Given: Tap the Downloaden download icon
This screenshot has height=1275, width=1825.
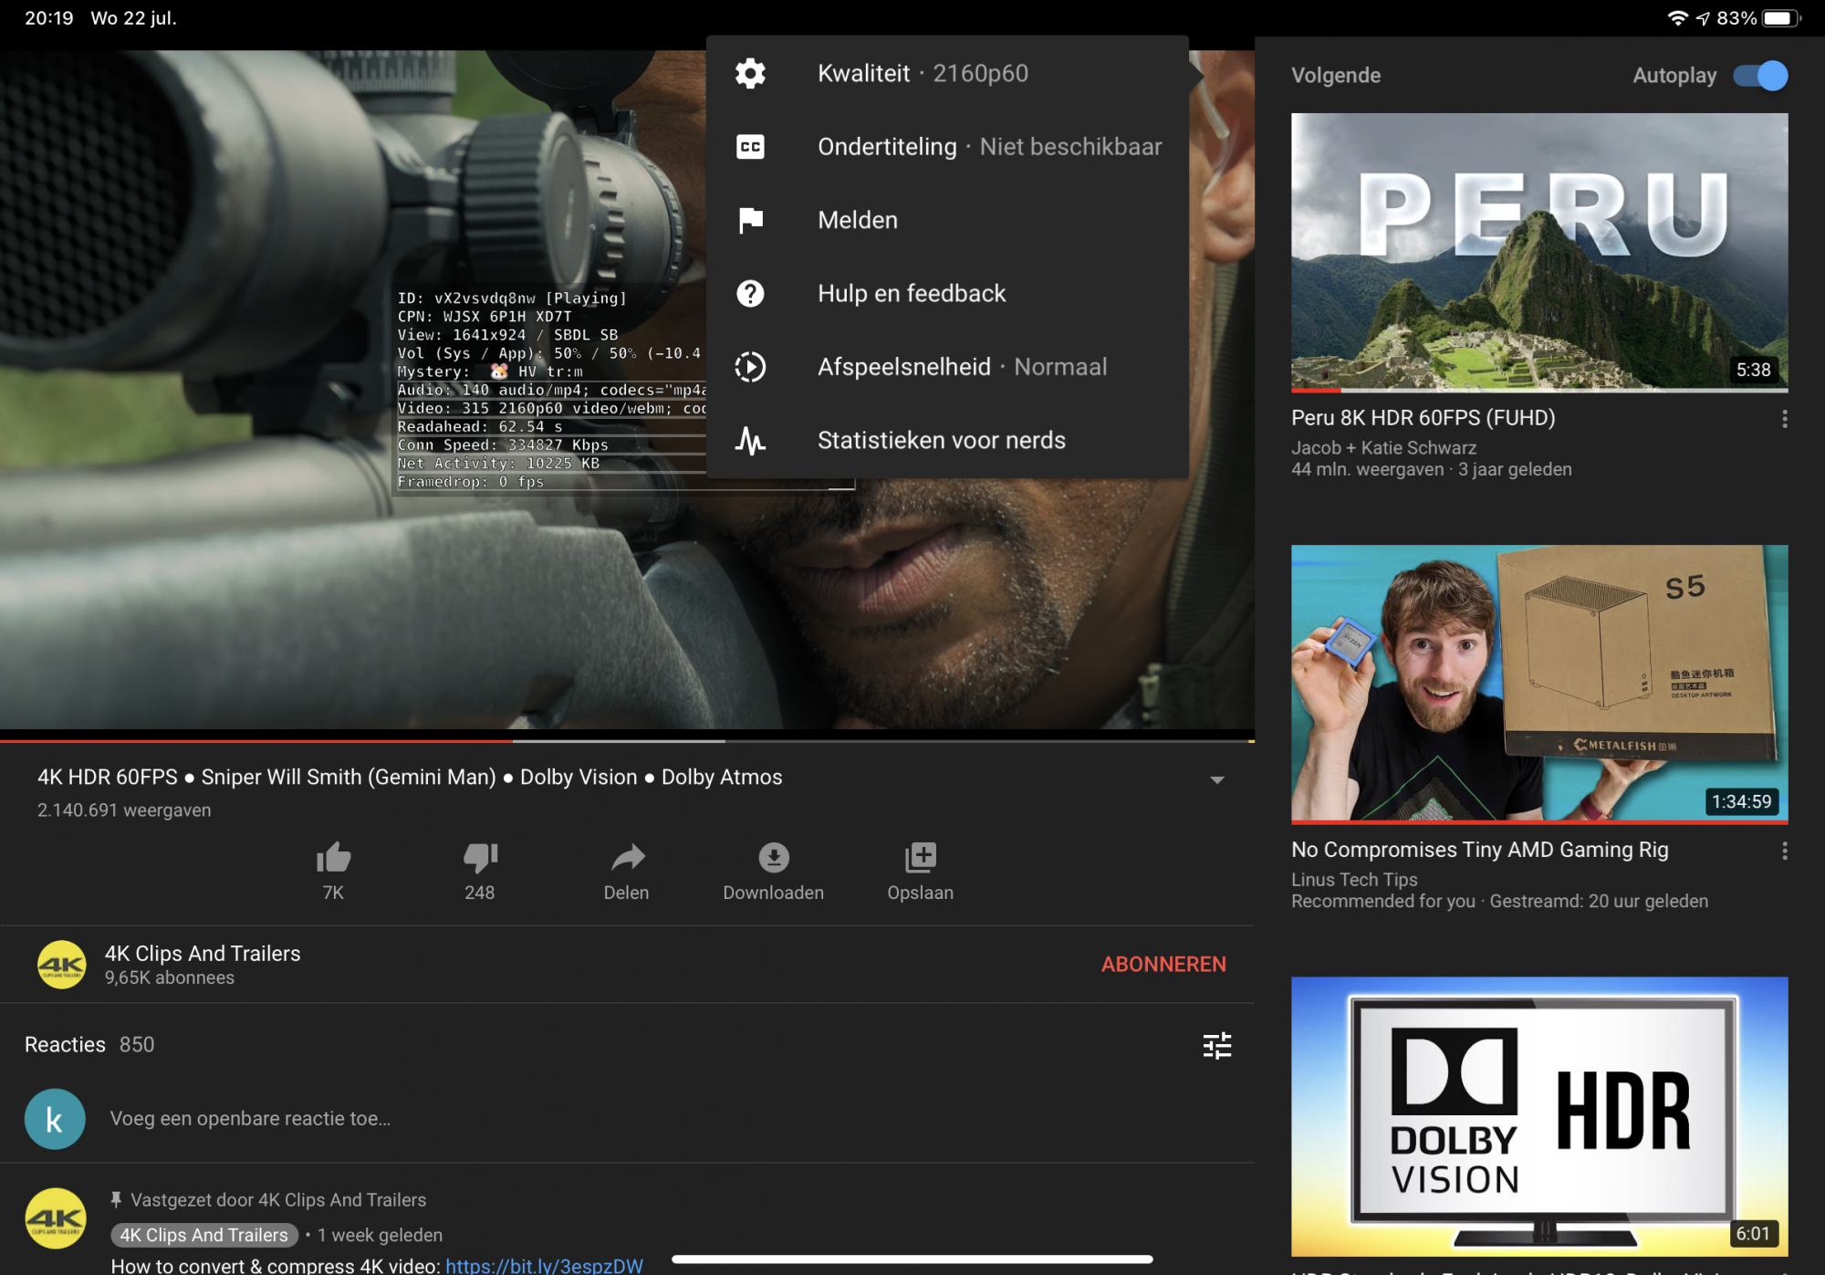Looking at the screenshot, I should (x=774, y=857).
